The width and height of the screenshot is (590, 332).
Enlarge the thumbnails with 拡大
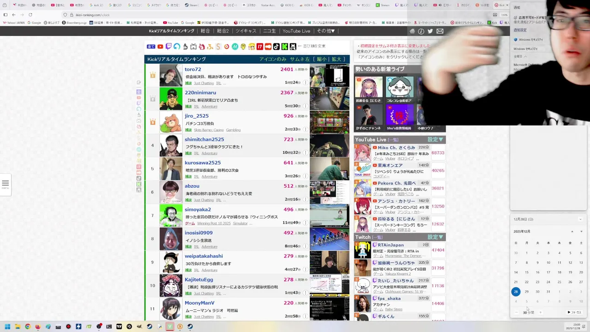[x=336, y=59]
